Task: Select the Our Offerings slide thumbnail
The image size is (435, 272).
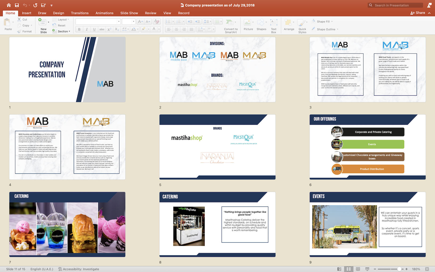Action: (x=368, y=147)
